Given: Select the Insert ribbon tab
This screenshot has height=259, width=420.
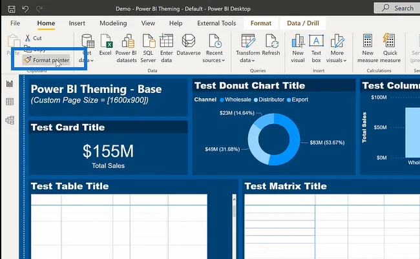Looking at the screenshot, I should click(77, 23).
